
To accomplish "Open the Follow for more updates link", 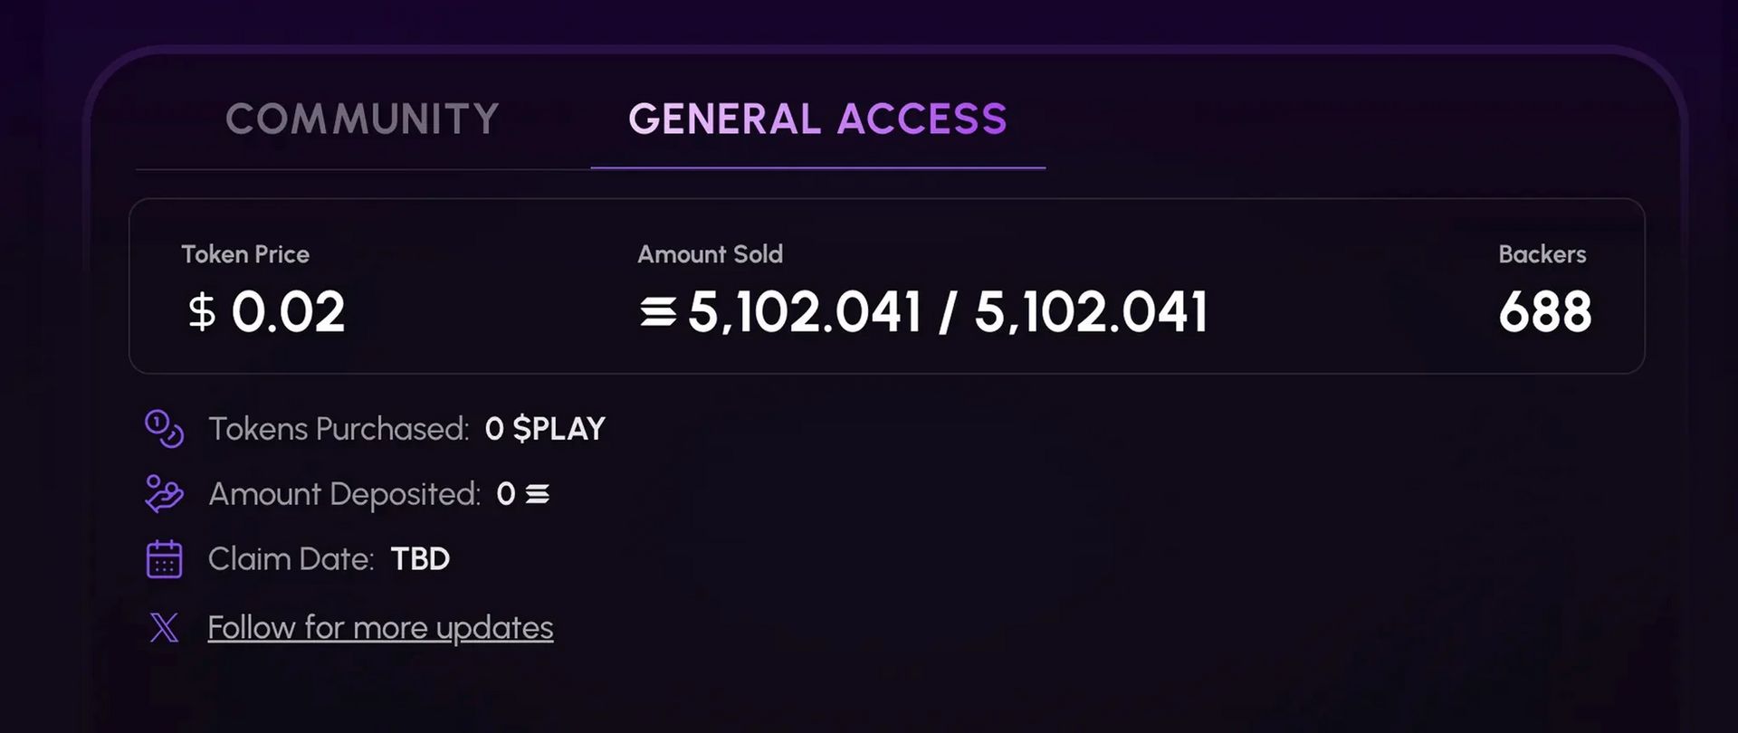I will point(380,627).
